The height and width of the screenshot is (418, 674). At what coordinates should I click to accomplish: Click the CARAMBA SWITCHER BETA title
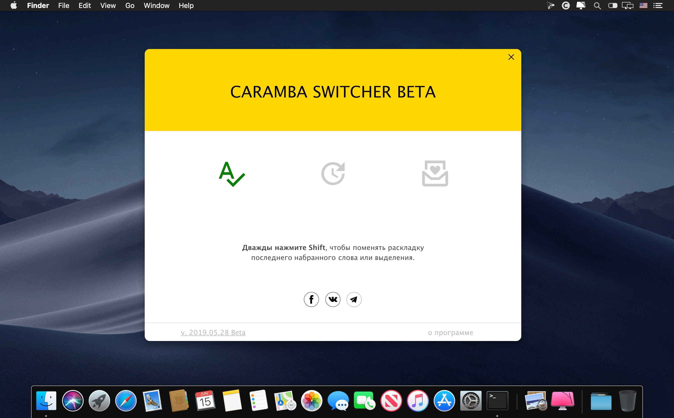tap(333, 92)
